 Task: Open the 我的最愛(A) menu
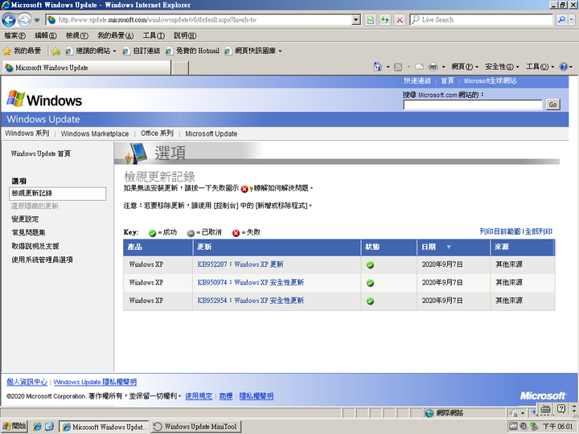pyautogui.click(x=116, y=36)
